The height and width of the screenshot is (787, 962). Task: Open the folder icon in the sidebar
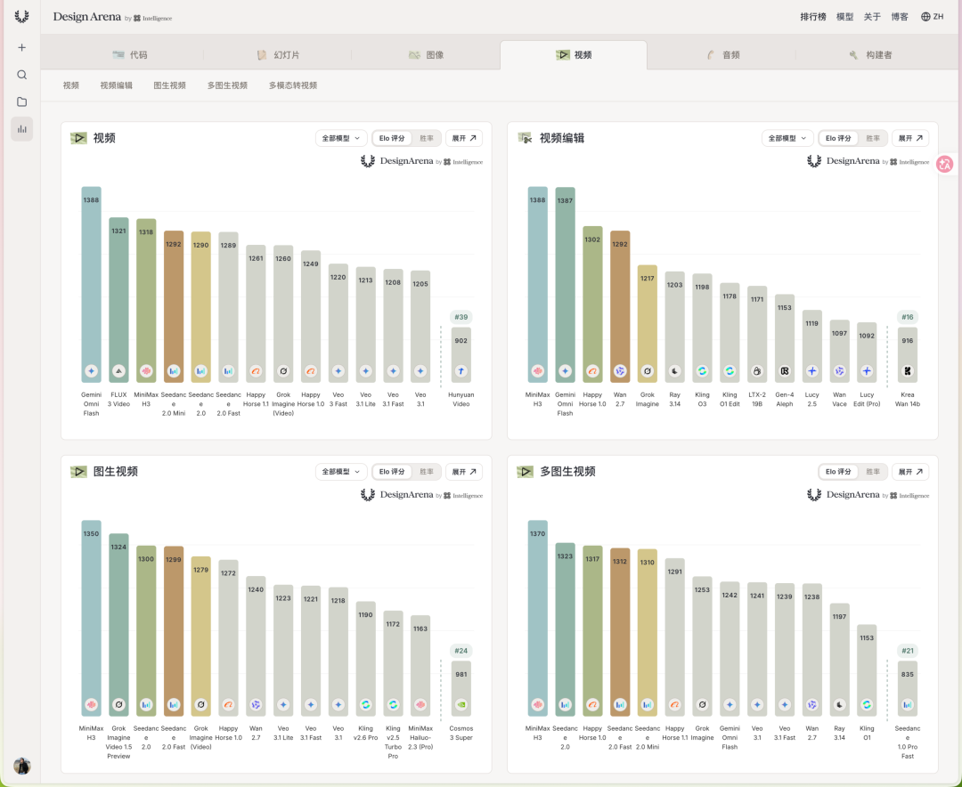tap(21, 101)
